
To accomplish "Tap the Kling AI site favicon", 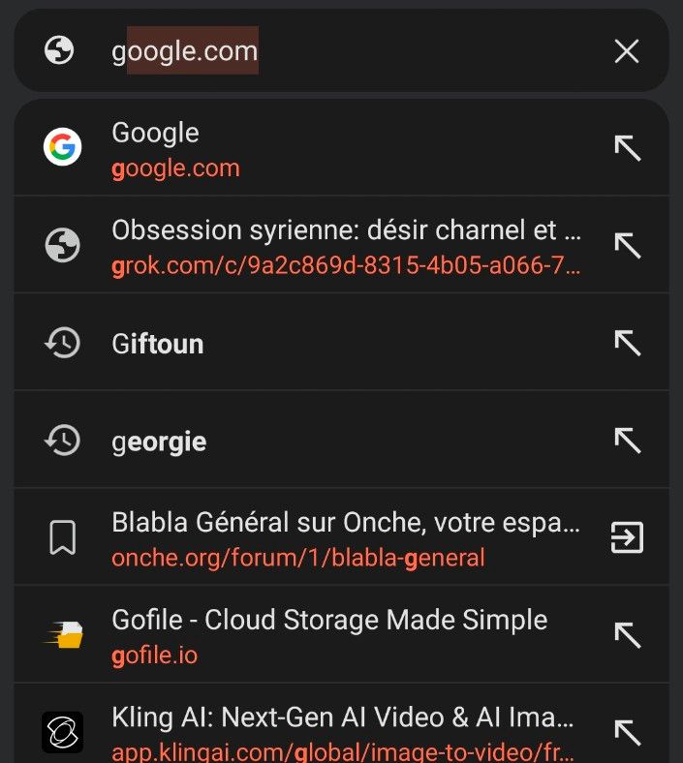I will (x=63, y=732).
